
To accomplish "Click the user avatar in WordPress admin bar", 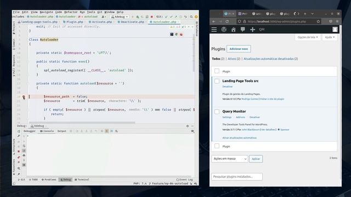I will coord(335,29).
